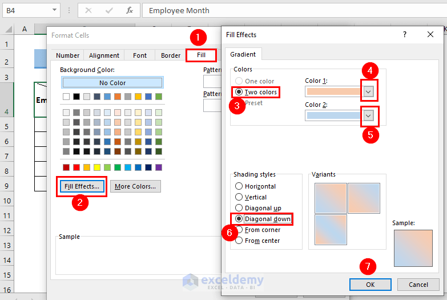Choose the Diagonal up shading style

pos(258,208)
